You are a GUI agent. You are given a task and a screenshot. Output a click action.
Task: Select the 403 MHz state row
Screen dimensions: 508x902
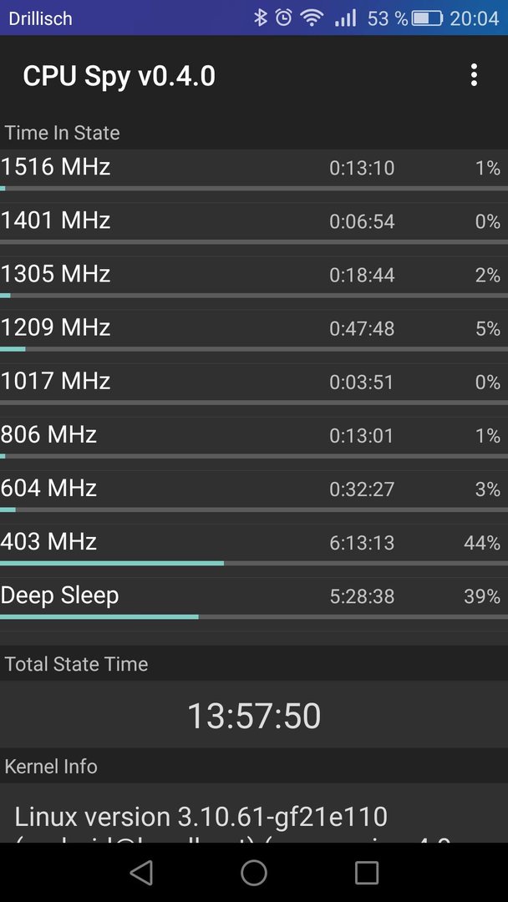tap(254, 546)
